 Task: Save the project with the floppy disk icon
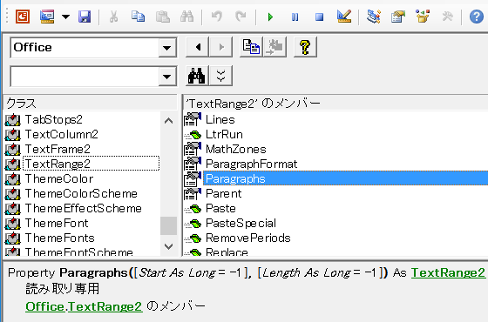point(85,17)
